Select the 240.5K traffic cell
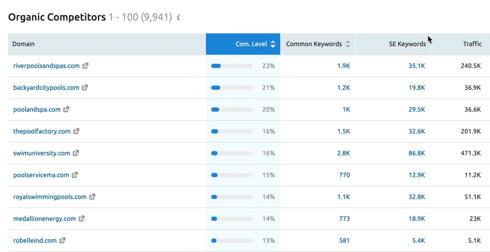Viewport: 490px width, 252px height. (x=471, y=66)
